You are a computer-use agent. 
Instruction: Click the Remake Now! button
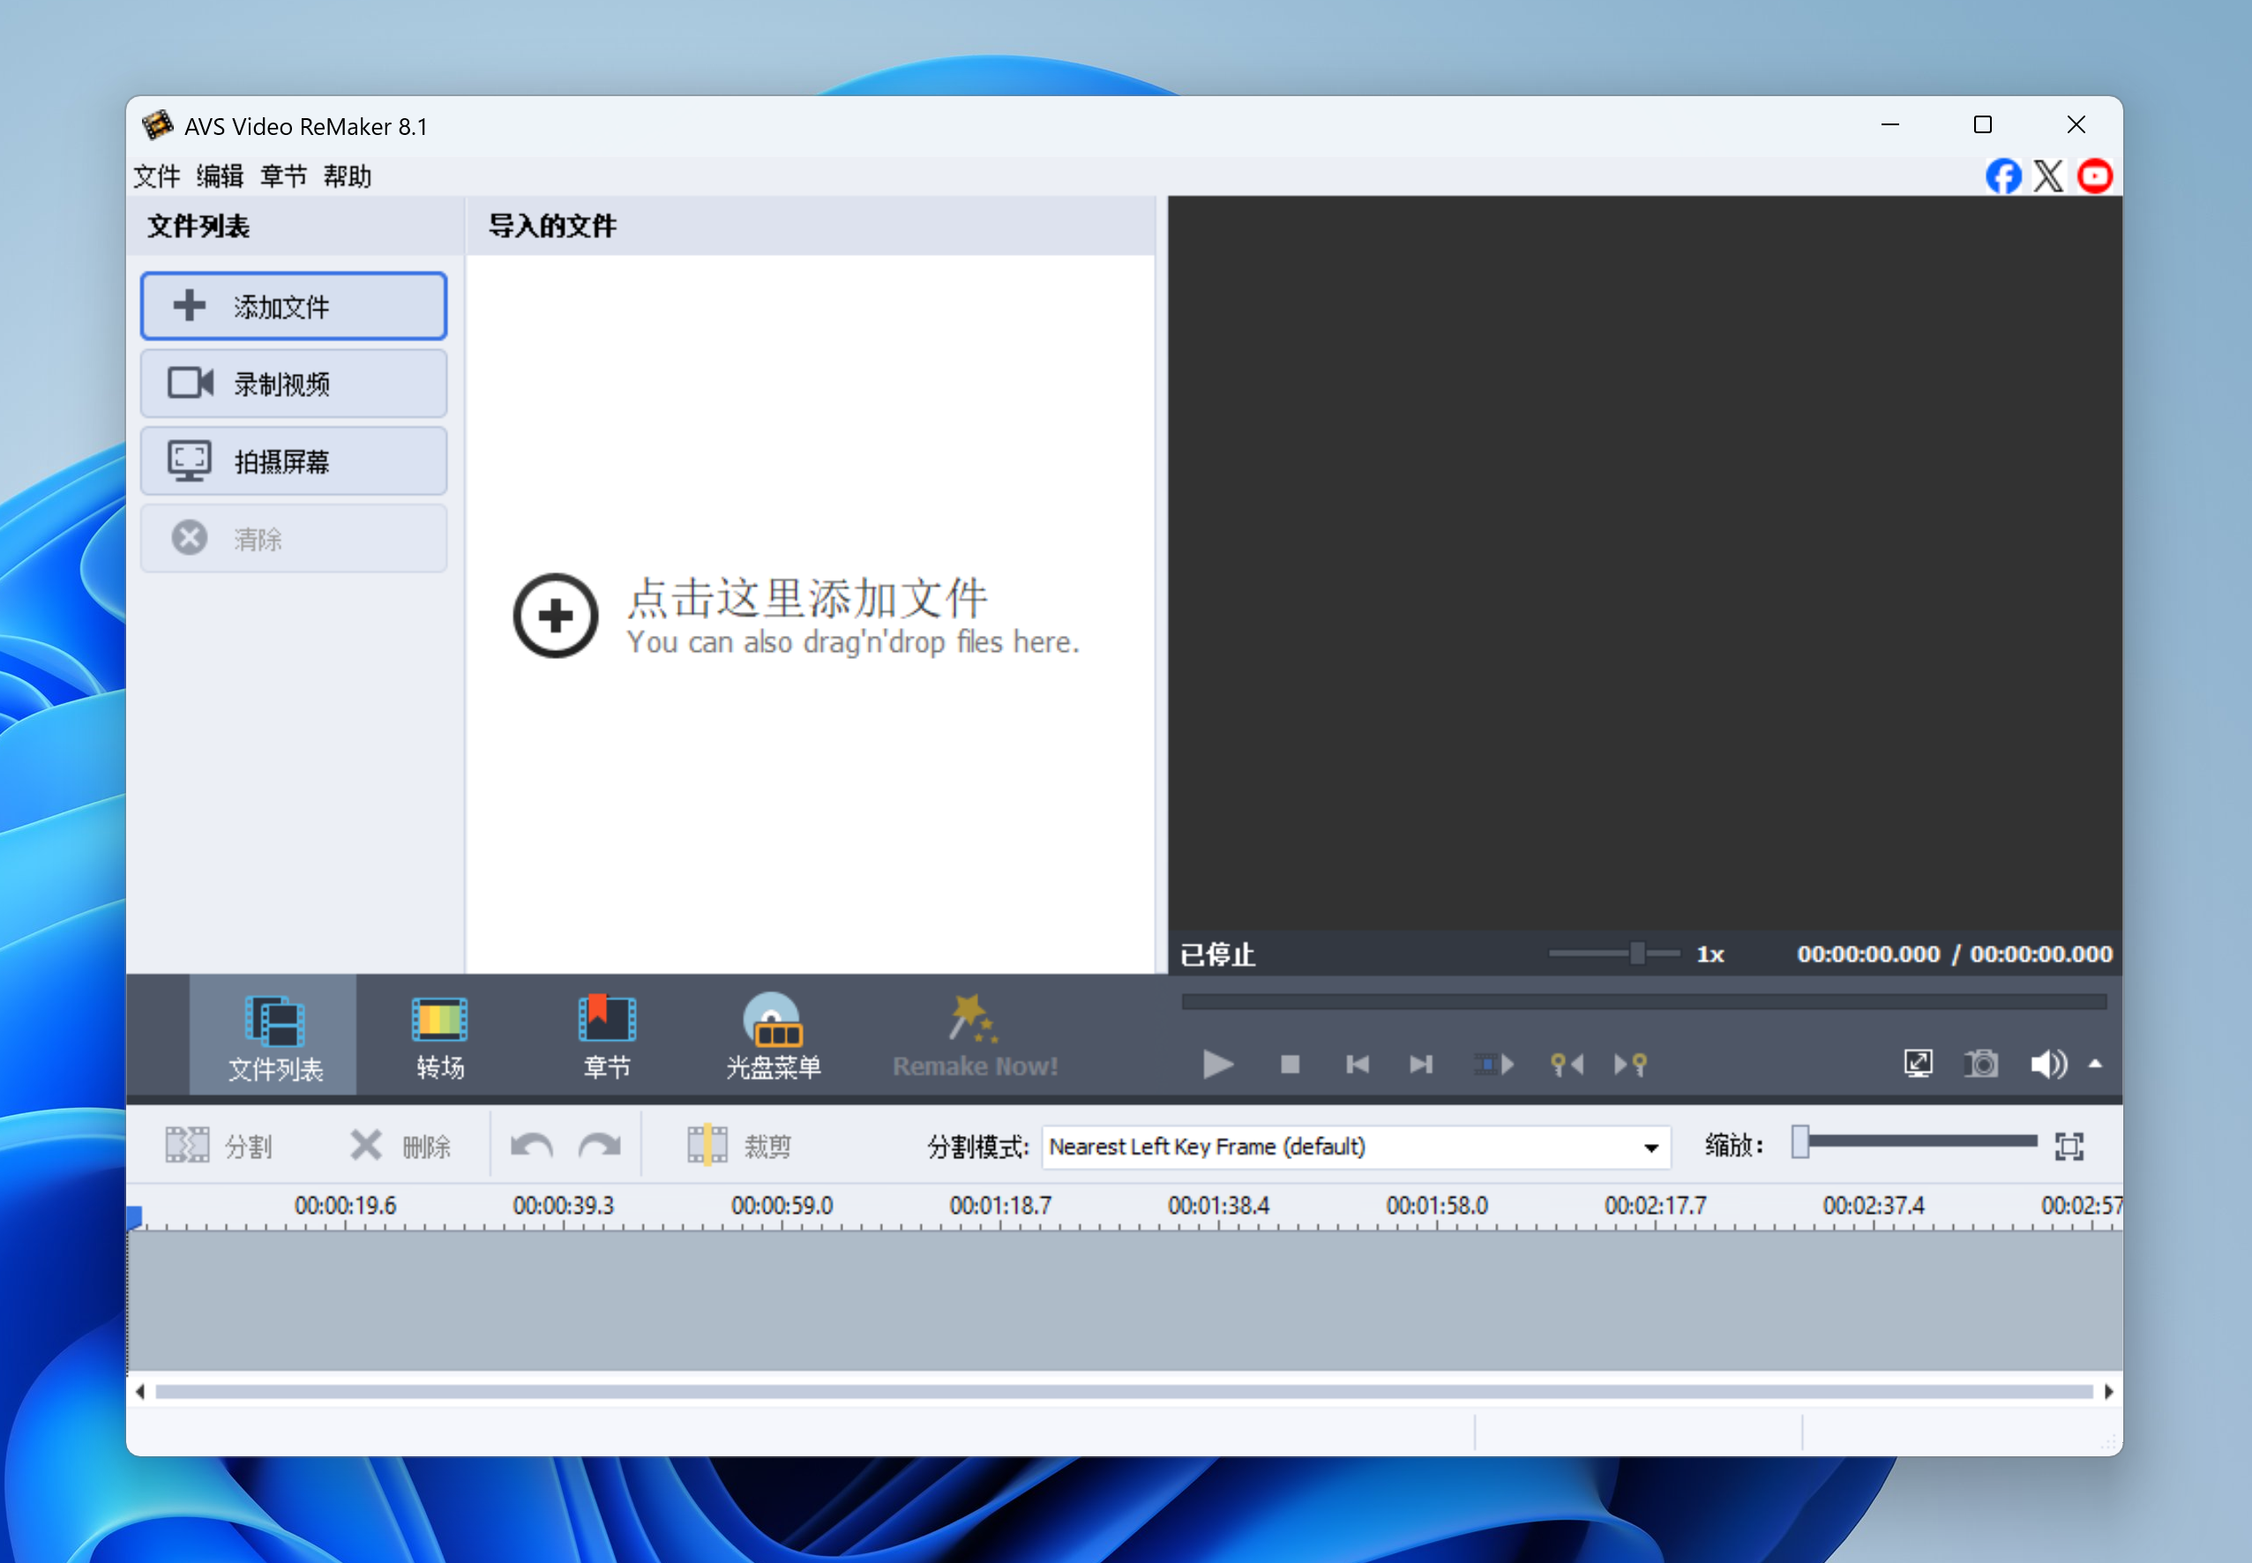pyautogui.click(x=976, y=1036)
